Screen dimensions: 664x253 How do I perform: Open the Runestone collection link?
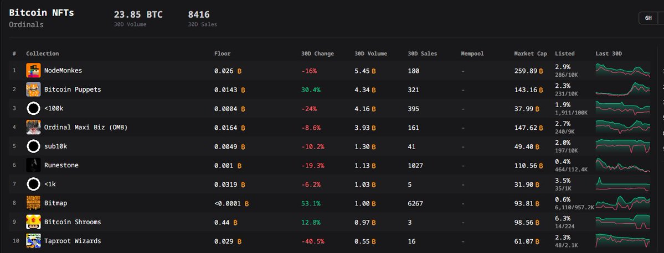[x=61, y=165]
